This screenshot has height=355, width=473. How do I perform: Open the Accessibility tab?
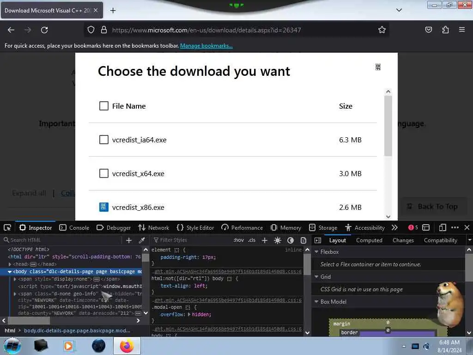click(x=365, y=227)
